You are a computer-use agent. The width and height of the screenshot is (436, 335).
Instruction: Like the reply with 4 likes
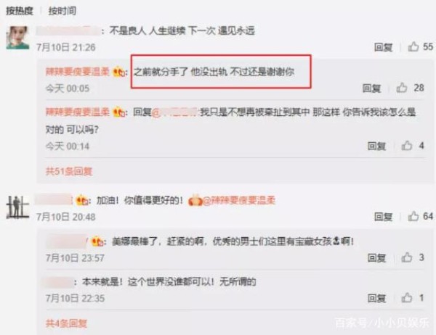pos(406,146)
